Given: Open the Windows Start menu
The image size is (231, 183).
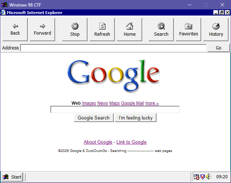Looking at the screenshot, I should pos(12,177).
